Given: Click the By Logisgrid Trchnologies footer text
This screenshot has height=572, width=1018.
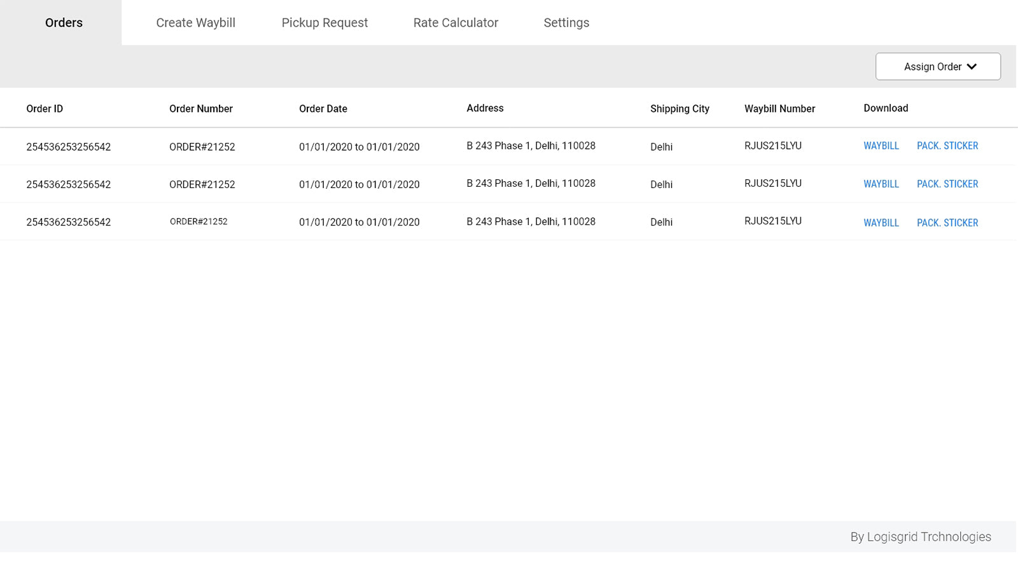Looking at the screenshot, I should click(921, 537).
